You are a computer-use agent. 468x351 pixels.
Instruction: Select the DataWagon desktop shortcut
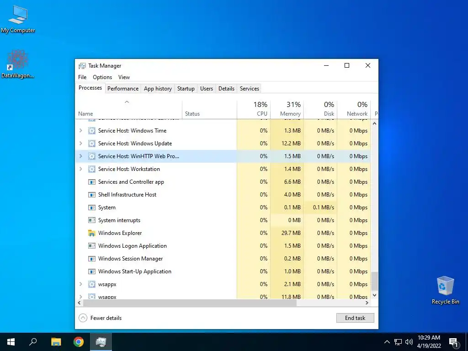(x=18, y=64)
